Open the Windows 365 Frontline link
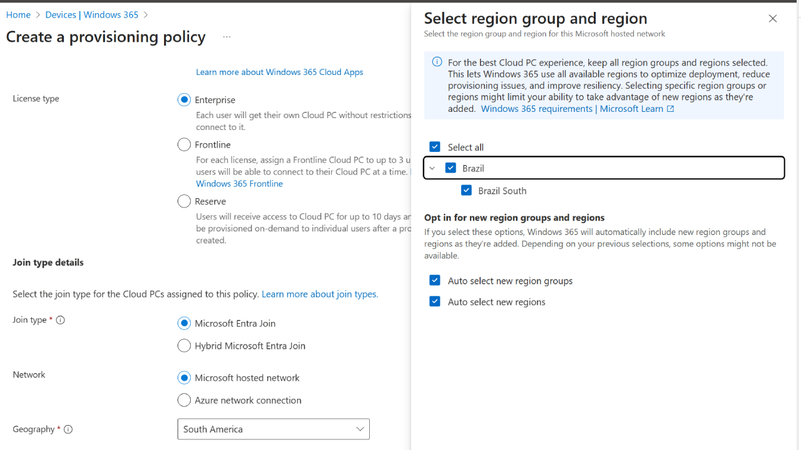Viewport: 801px width, 450px height. (239, 184)
